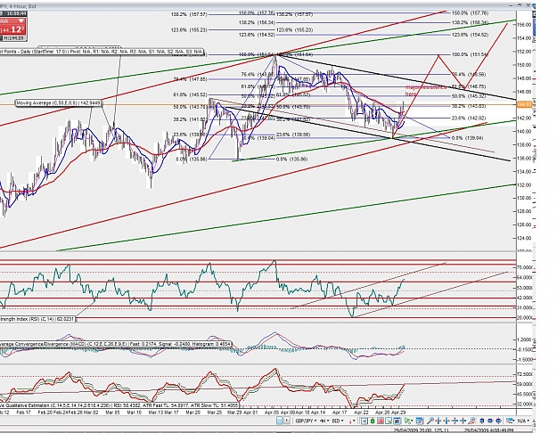Click the first blue scale box icon
The image size is (557, 433).
point(481,421)
